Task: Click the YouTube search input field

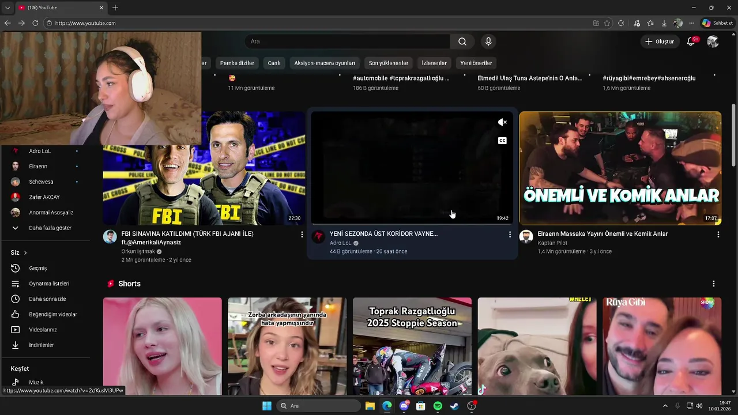Action: pyautogui.click(x=348, y=41)
